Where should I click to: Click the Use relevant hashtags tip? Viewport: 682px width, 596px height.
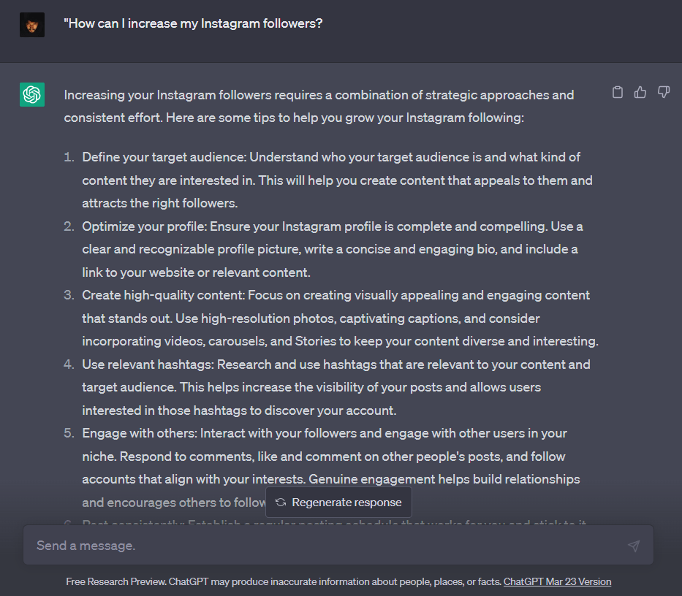tap(336, 387)
